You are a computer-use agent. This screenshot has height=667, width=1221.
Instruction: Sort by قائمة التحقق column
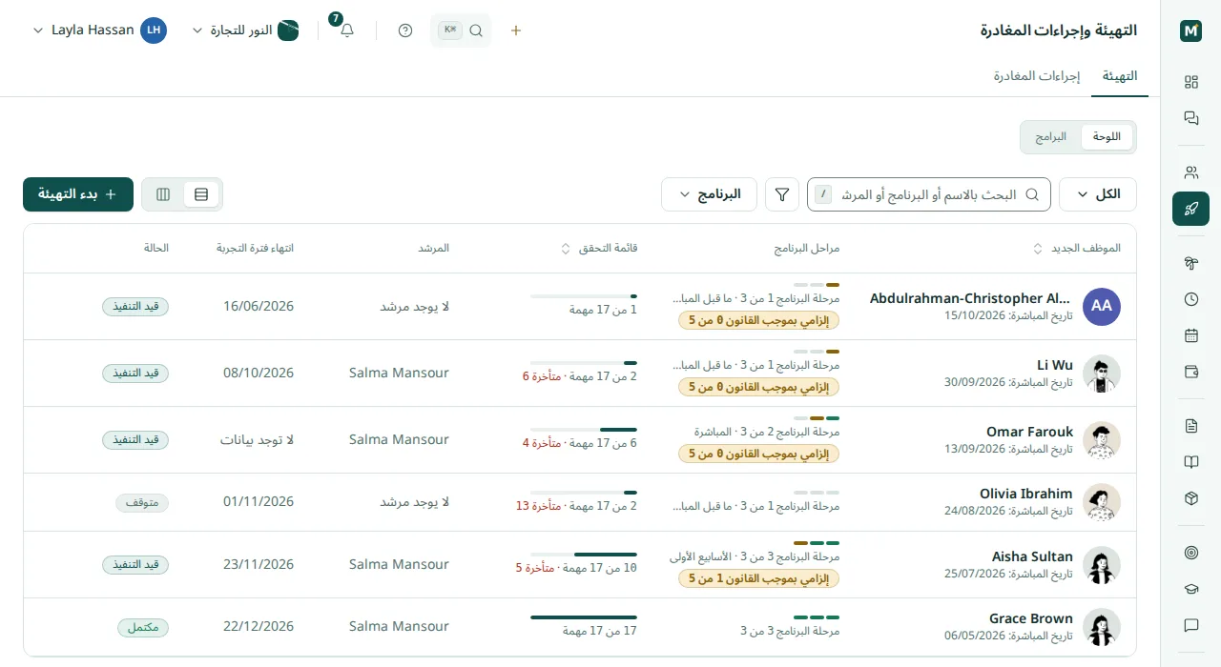coord(600,249)
